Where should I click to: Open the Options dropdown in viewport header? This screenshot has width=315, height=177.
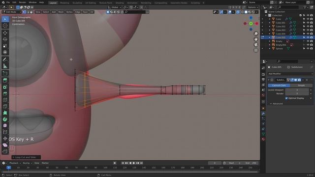pos(252,7)
